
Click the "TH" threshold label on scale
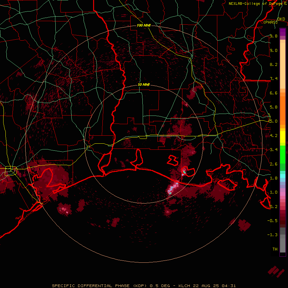(275, 249)
